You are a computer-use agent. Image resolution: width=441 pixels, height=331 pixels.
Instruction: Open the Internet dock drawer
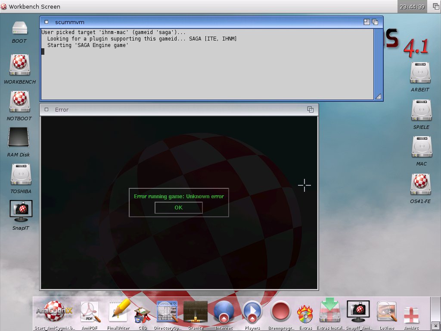coord(224,312)
